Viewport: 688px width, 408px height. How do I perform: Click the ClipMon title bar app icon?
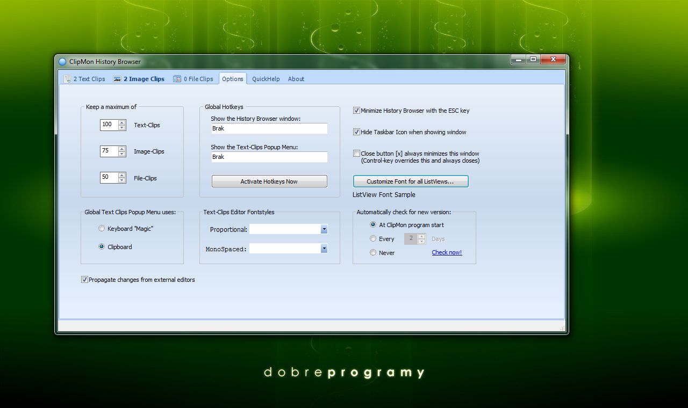(x=62, y=62)
